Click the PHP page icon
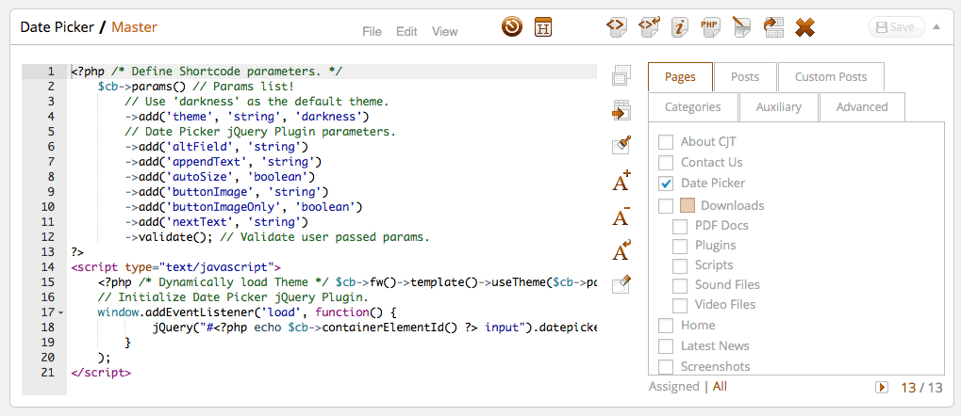This screenshot has height=416, width=961. [710, 27]
